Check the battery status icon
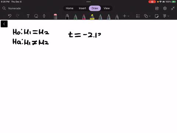The image size is (177, 133). point(174,2)
